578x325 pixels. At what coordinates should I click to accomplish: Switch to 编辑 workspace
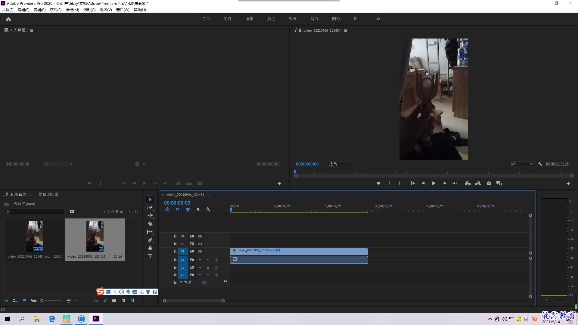coord(249,19)
